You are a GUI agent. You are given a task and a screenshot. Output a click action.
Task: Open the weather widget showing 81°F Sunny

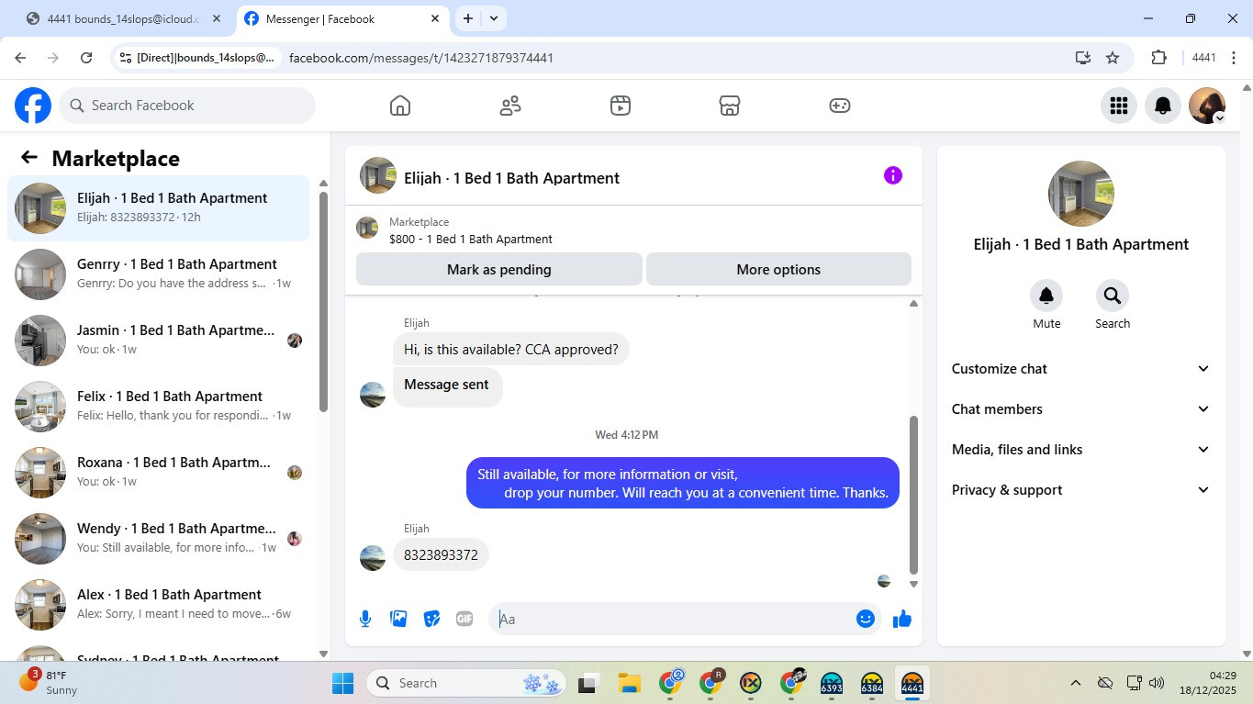coord(50,683)
